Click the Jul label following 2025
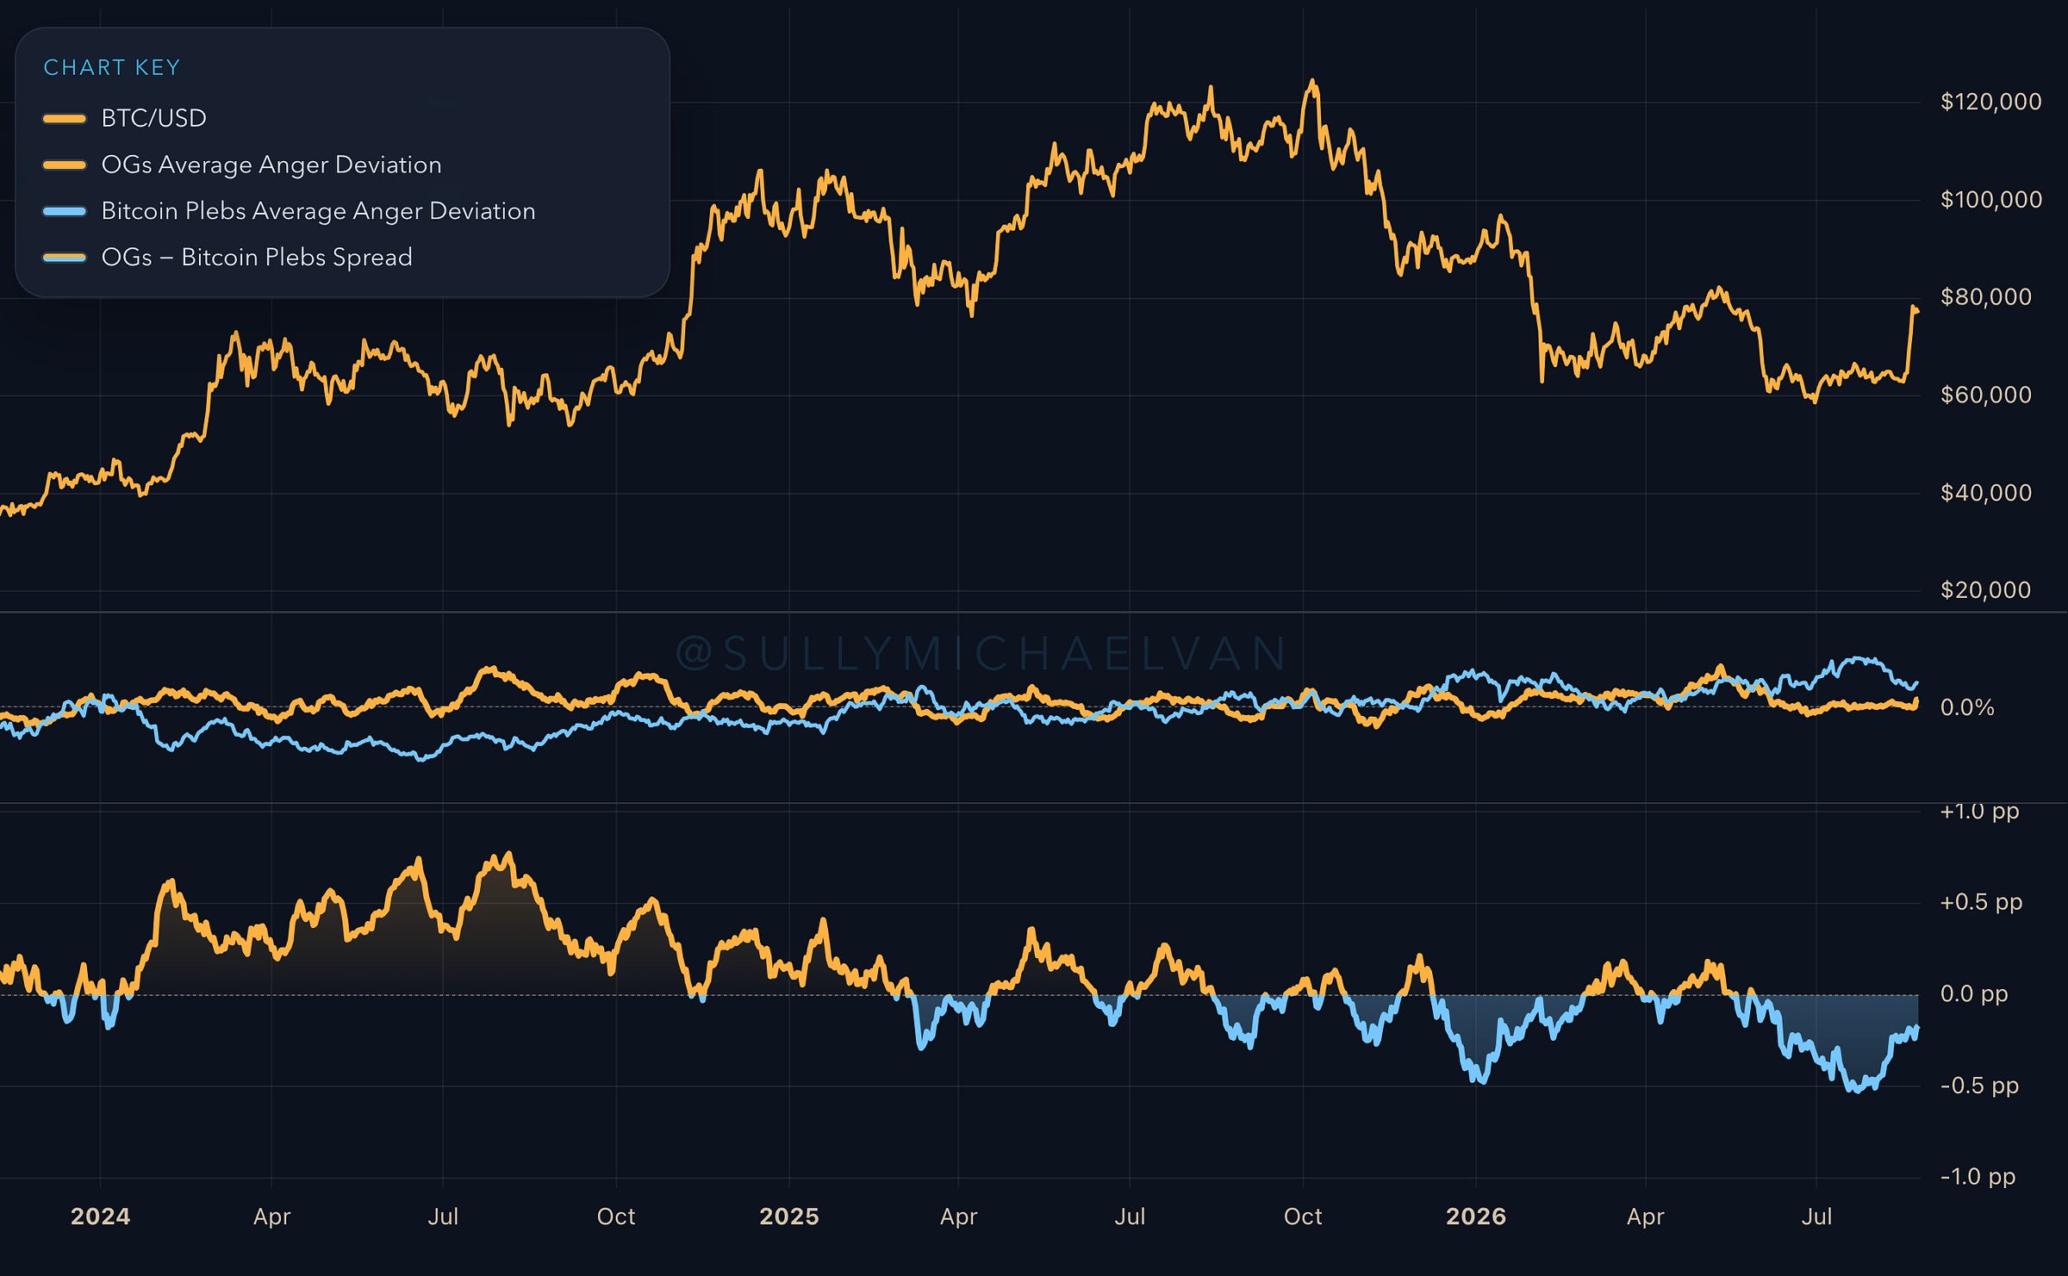 point(1130,1217)
